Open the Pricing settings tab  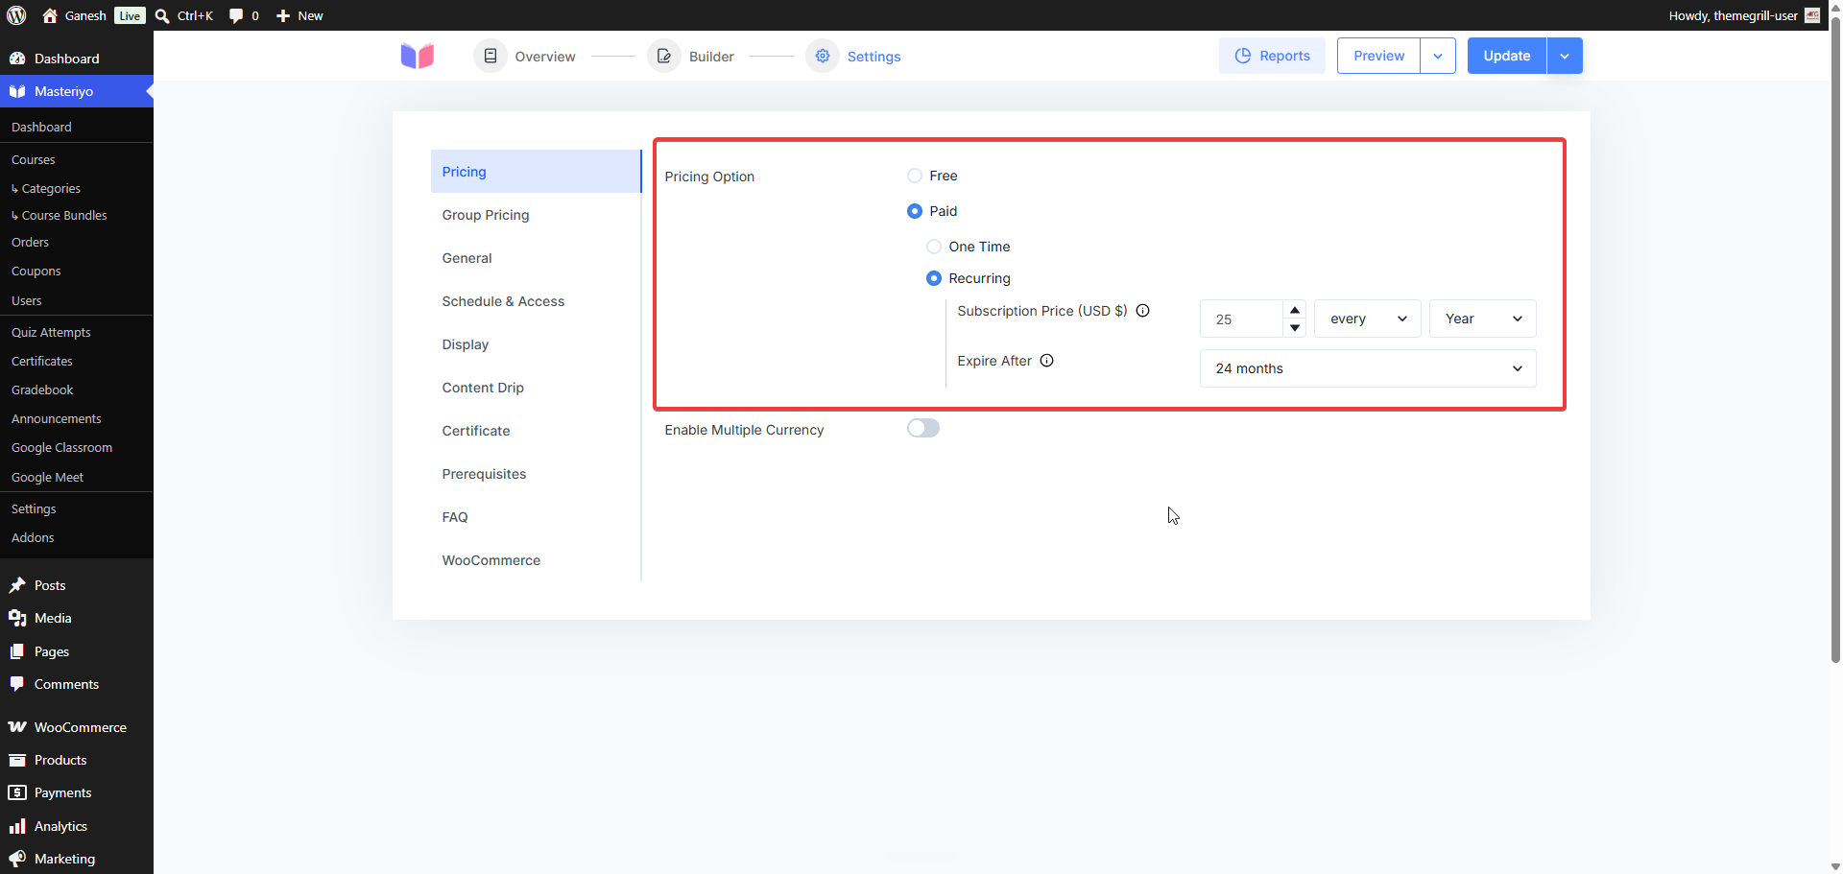[536, 172]
